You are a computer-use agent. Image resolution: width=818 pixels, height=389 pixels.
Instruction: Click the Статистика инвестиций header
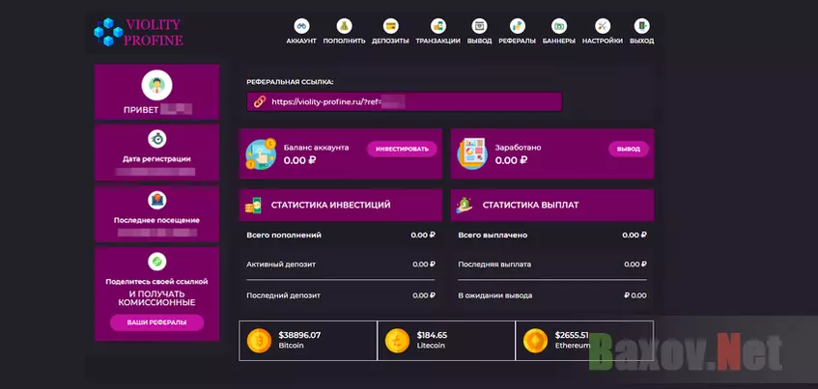pos(341,206)
